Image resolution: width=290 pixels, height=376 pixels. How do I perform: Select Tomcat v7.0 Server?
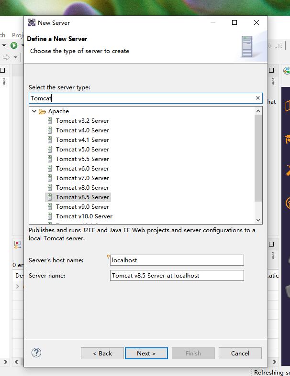[x=82, y=178]
